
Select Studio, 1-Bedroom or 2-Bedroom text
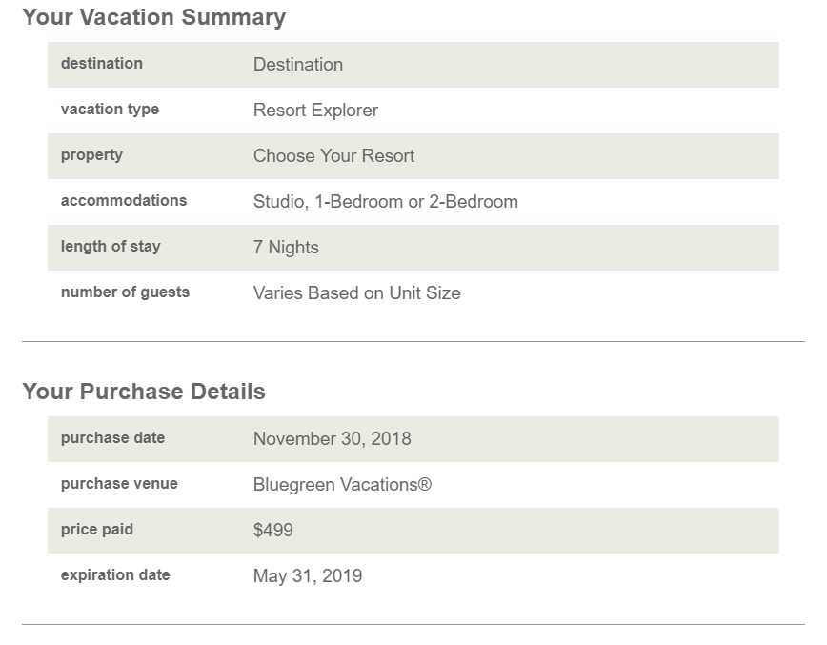click(x=386, y=202)
